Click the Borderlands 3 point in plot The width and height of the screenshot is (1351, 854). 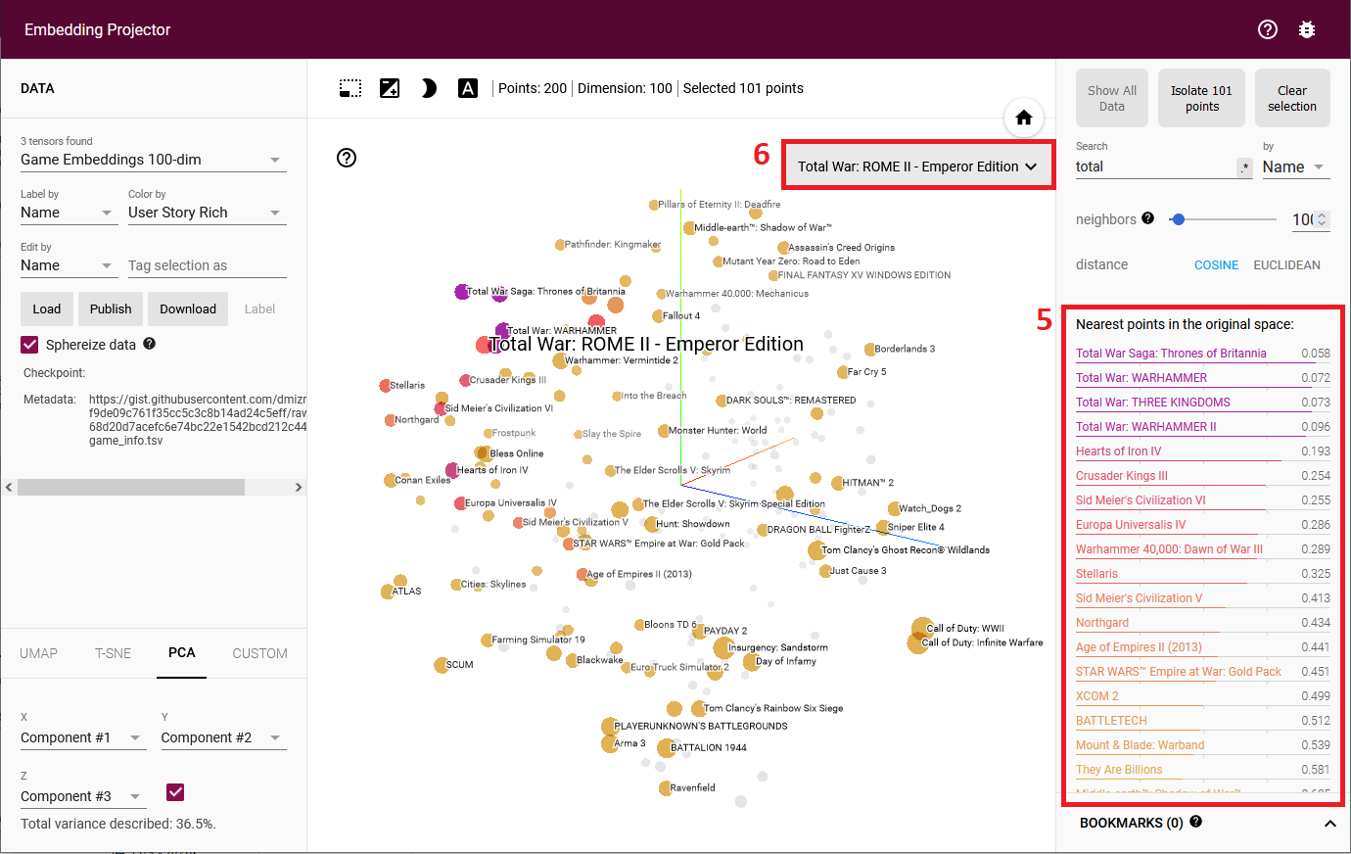coord(869,350)
